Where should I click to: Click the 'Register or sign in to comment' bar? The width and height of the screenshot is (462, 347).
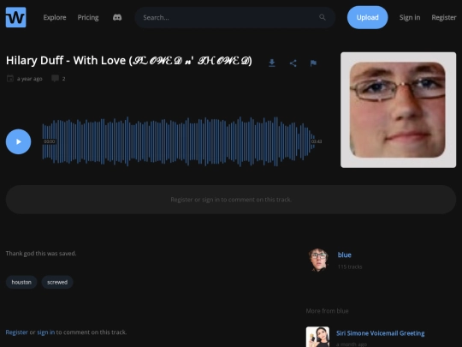point(231,200)
